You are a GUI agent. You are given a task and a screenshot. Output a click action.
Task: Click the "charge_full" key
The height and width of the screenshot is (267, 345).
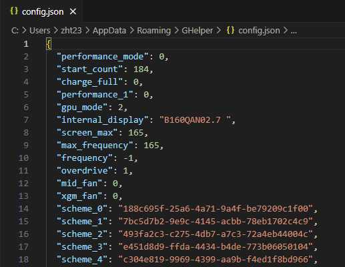tap(90, 82)
